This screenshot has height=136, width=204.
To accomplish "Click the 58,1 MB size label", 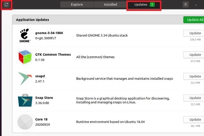I will click(x=195, y=126).
